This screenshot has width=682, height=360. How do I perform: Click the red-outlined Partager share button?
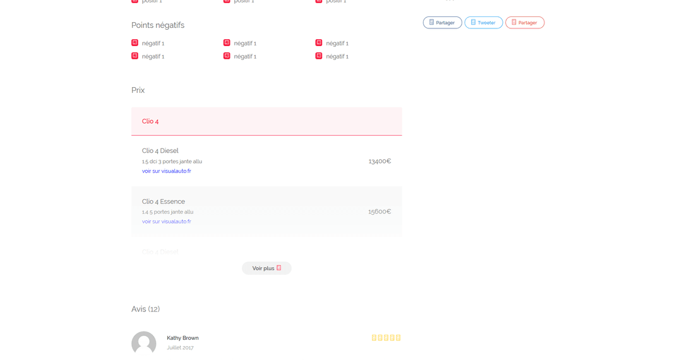click(525, 23)
